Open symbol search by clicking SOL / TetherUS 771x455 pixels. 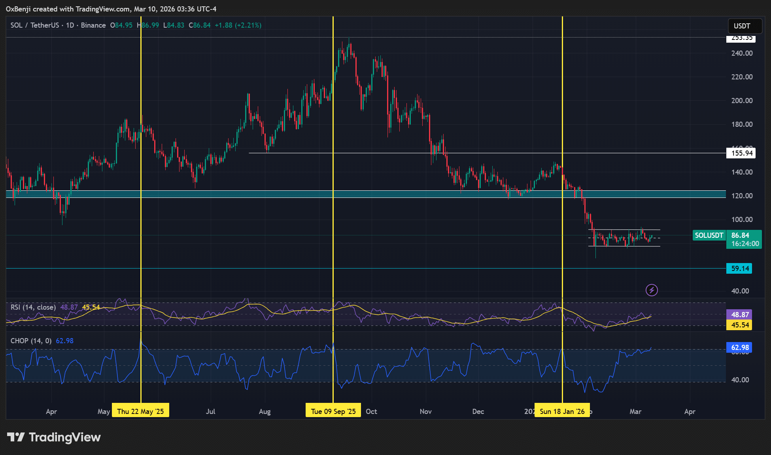pyautogui.click(x=34, y=25)
